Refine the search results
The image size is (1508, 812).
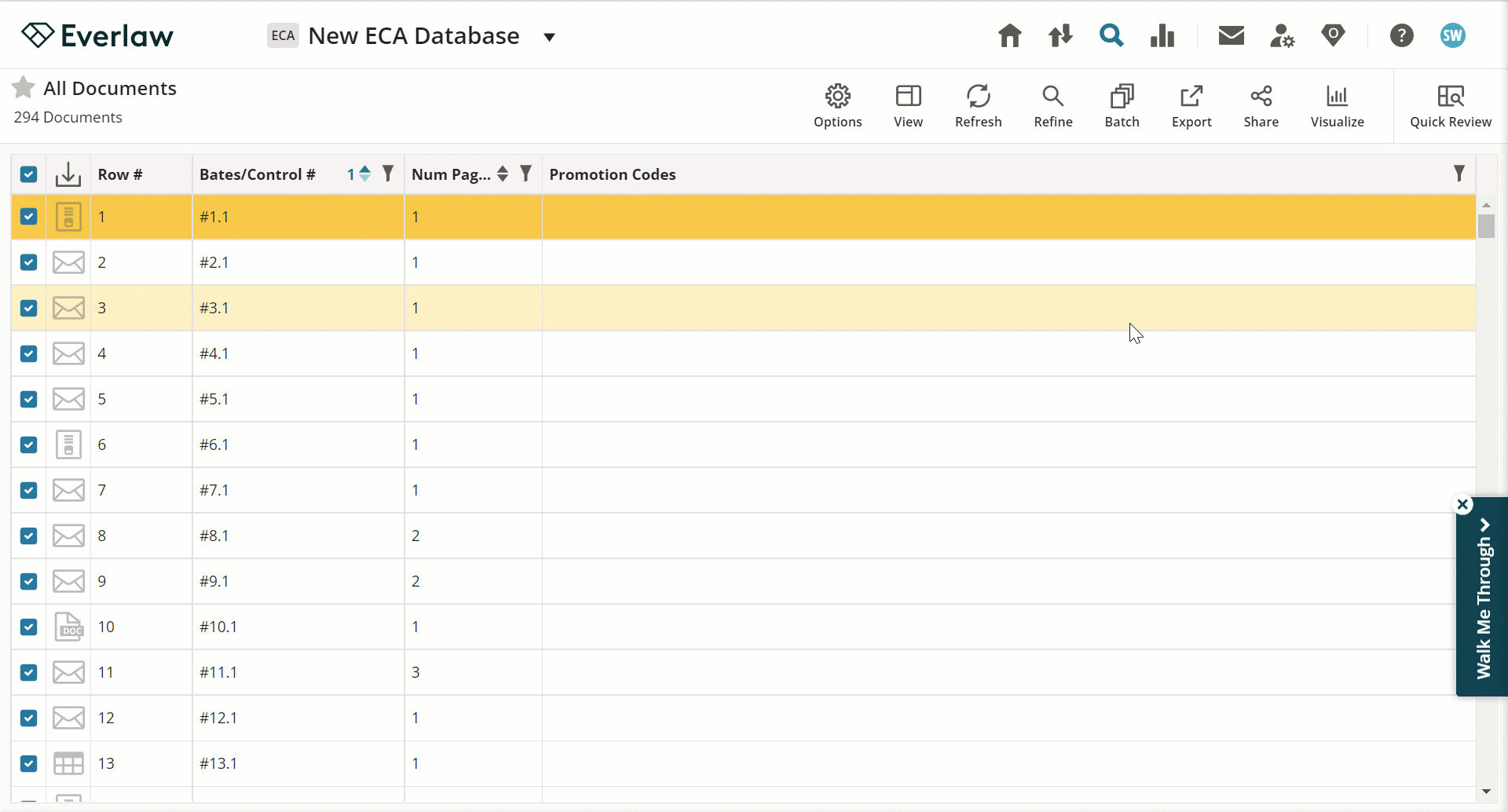click(1053, 106)
